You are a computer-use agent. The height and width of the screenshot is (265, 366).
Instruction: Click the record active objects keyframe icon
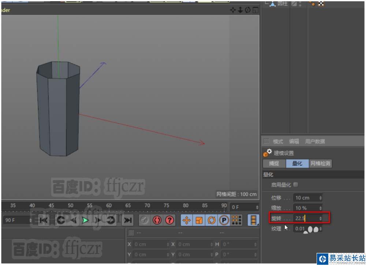pos(145,220)
